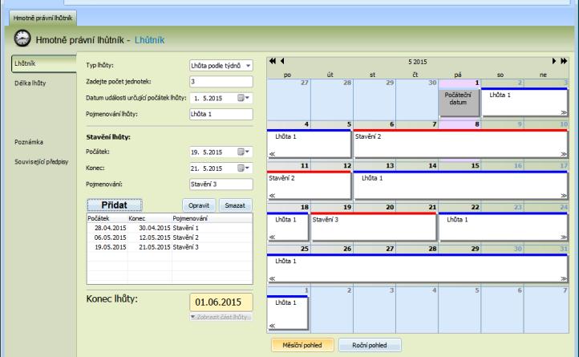Viewport: 579px width, 357px height.
Task: Select Lhůta 1 event on May 4
Action: click(x=309, y=144)
